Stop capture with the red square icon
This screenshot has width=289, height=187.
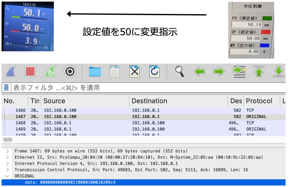(30, 72)
